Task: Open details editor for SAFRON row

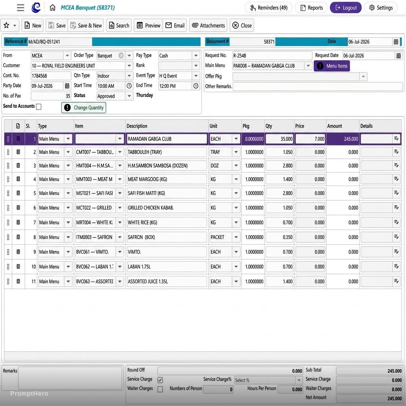Action: [x=396, y=237]
